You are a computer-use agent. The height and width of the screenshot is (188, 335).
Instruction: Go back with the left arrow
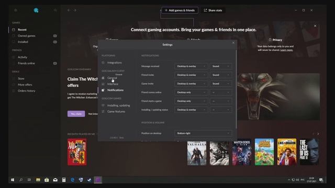click(x=69, y=10)
